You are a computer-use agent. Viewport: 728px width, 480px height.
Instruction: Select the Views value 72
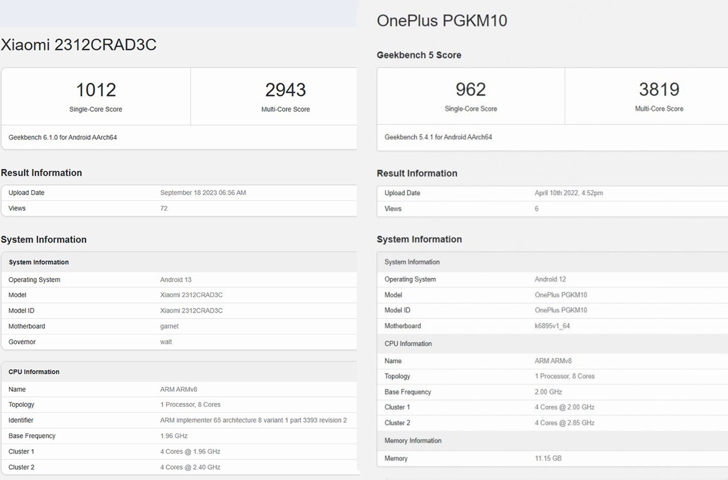click(x=164, y=208)
